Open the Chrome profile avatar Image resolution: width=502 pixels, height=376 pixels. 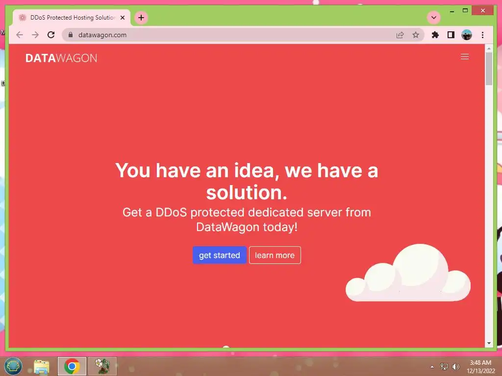click(x=467, y=35)
